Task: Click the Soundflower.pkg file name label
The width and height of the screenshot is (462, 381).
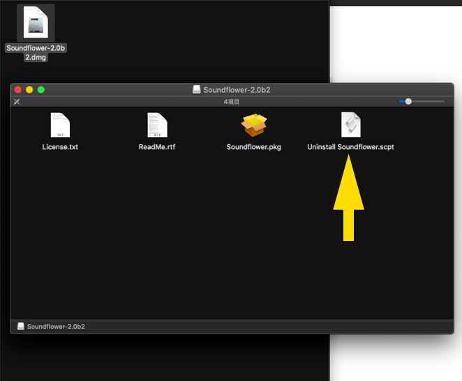Action: pyautogui.click(x=254, y=147)
